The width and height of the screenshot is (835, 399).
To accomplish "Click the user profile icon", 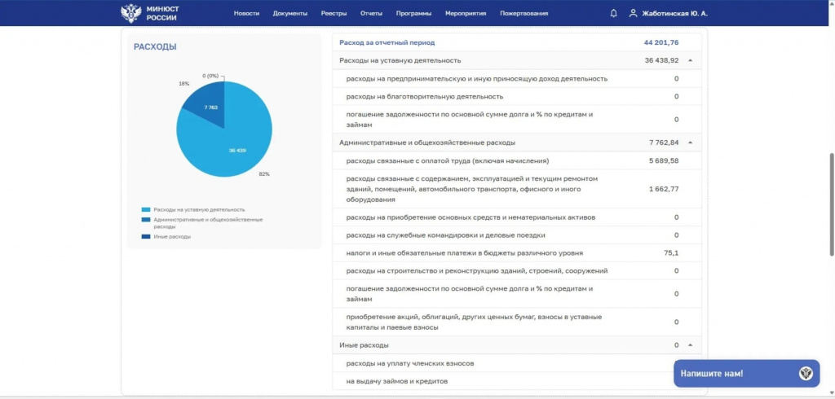I will click(x=633, y=13).
